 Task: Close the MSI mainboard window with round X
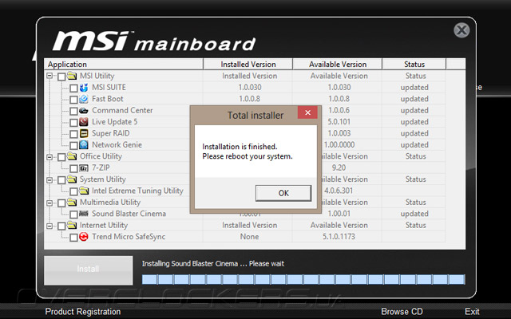pos(461,30)
